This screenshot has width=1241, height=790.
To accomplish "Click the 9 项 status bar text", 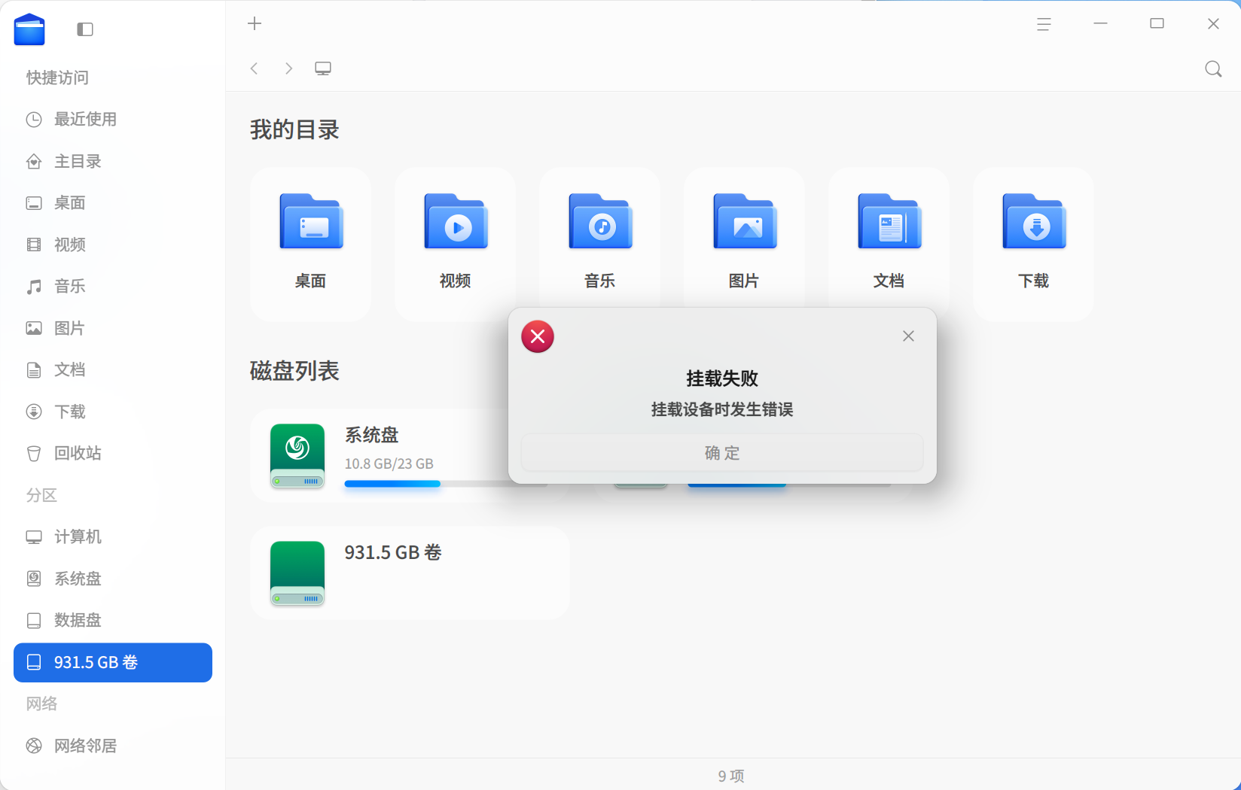I will (731, 776).
